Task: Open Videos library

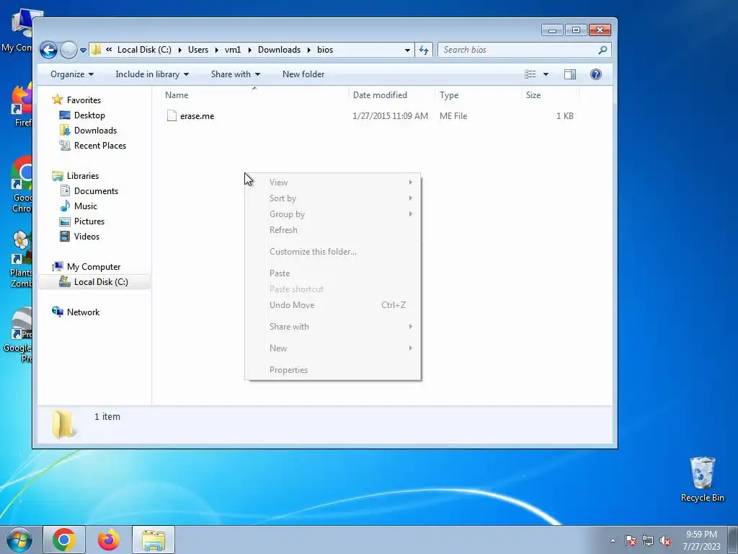Action: point(86,237)
